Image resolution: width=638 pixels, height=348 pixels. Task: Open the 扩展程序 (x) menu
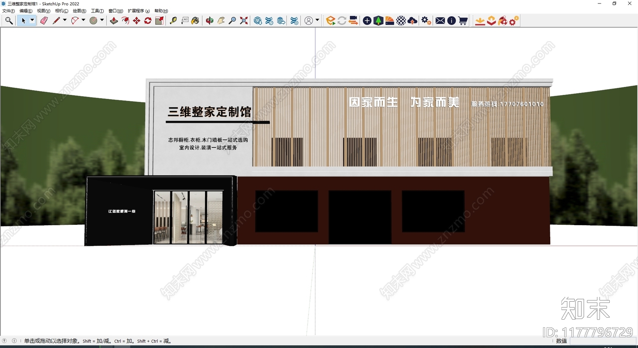(x=138, y=11)
